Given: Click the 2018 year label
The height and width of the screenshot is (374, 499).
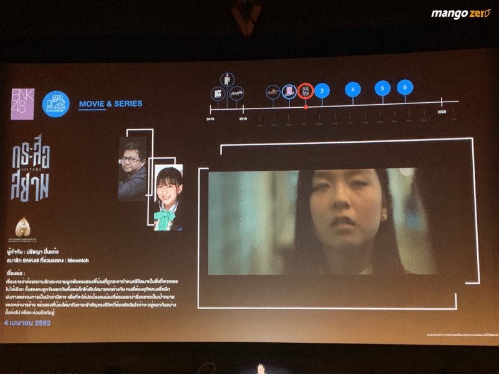Looking at the screenshot, I should (x=210, y=119).
